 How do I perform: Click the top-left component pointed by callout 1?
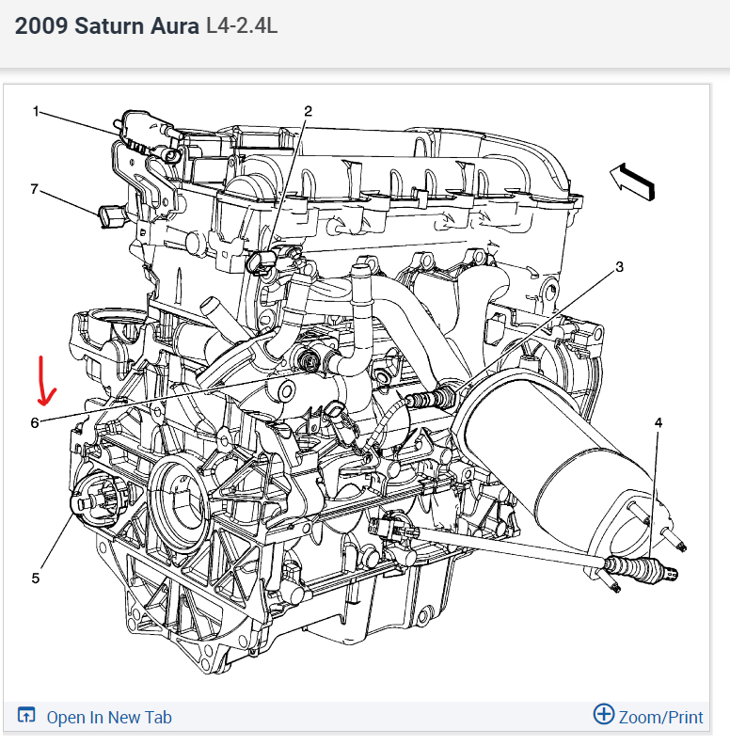[148, 135]
